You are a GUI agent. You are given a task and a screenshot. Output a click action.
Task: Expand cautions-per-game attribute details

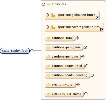point(85,47)
